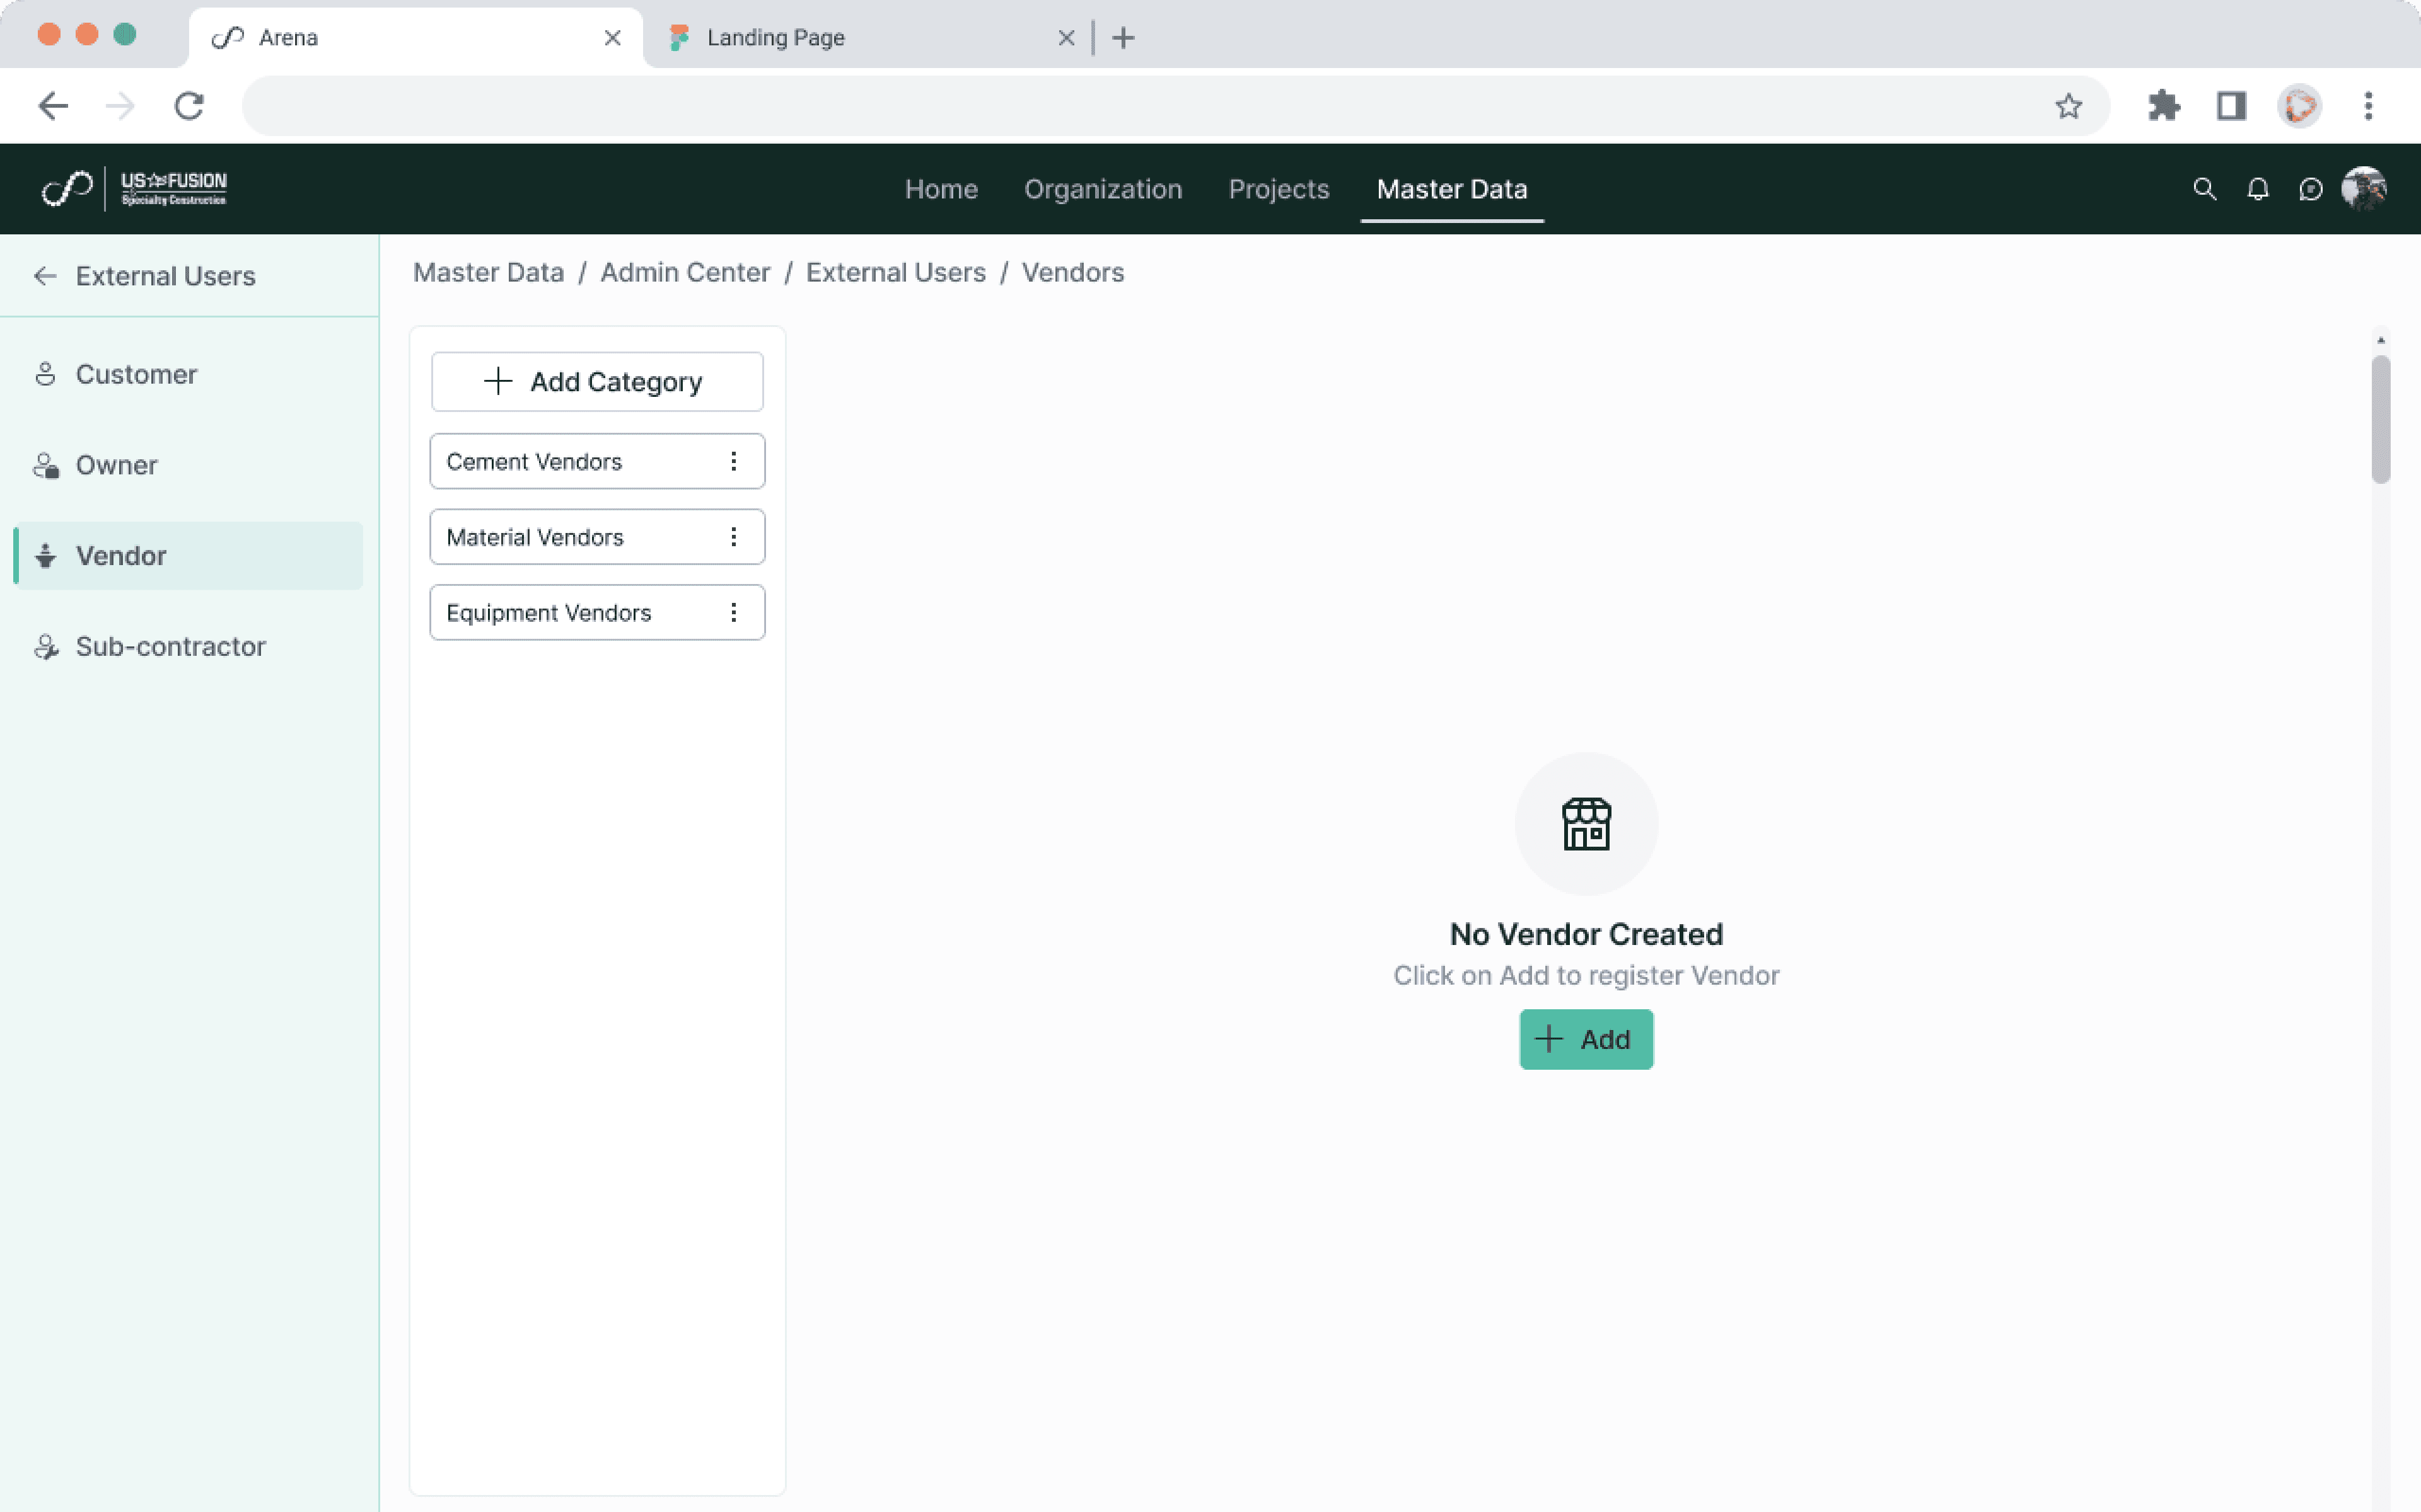Select Sub-contractor in sidebar

170,646
